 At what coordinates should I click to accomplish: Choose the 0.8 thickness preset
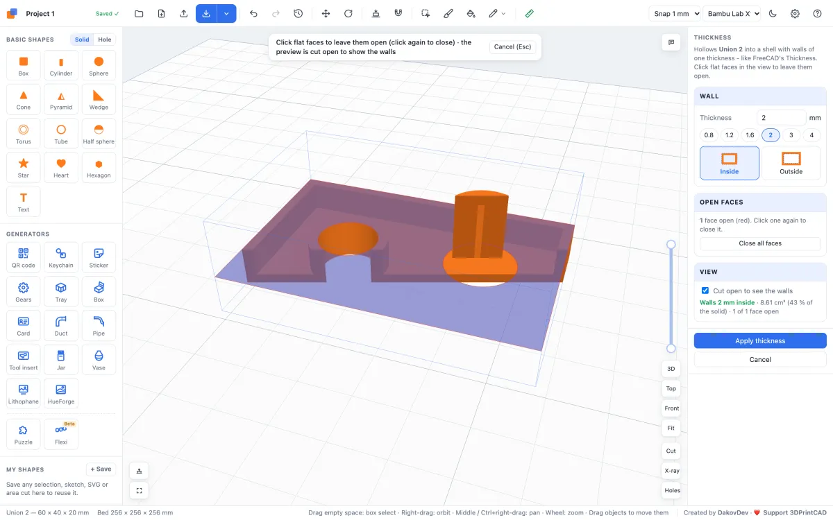pyautogui.click(x=709, y=135)
